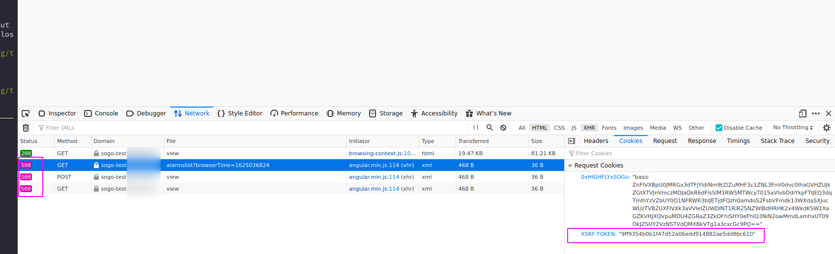Pause network recording
Image resolution: width=835 pixels, height=254 pixels.
click(475, 128)
